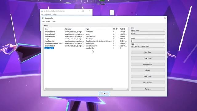Click the right scroll arrow of asset list
Image resolution: width=197 pixels, height=111 pixels.
pos(127,89)
